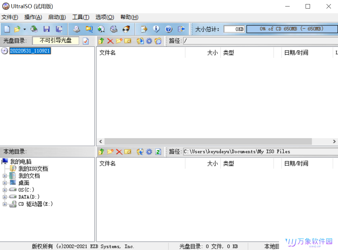Viewport: 338px width, 250px height.
Task: Click the add files icon in the local pane toolbar
Action: coord(140,152)
